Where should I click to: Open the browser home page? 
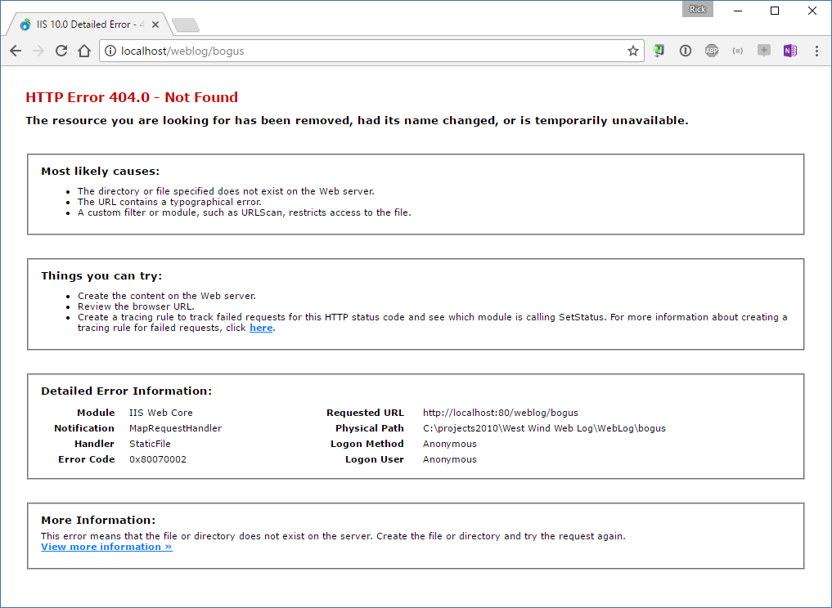(x=84, y=51)
